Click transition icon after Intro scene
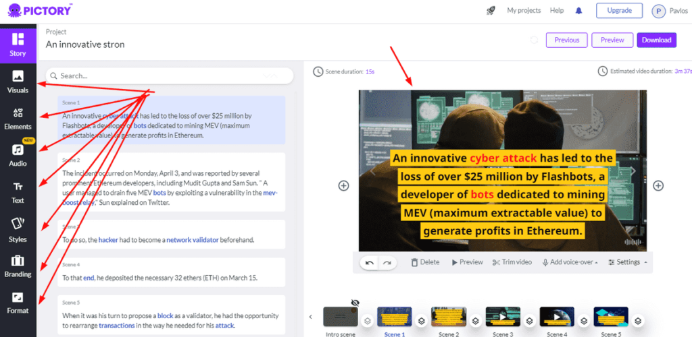The width and height of the screenshot is (692, 337). pyautogui.click(x=367, y=321)
